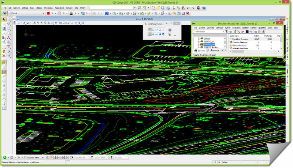Expand the Default surface tree node
The image size is (293, 168).
point(199,39)
